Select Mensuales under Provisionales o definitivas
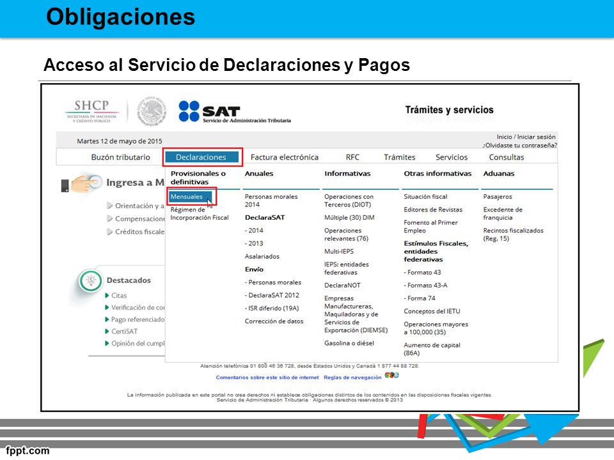 [x=191, y=196]
